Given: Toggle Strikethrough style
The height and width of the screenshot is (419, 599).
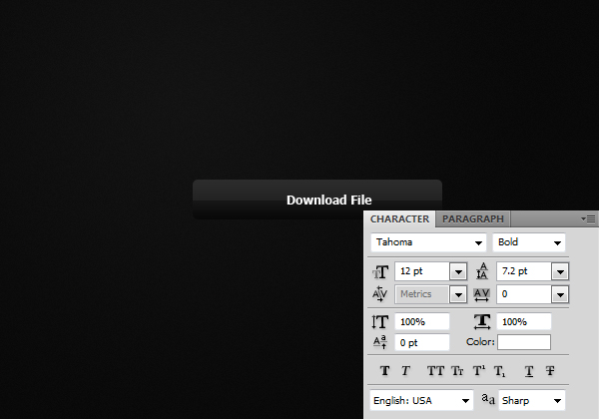Looking at the screenshot, I should [x=550, y=370].
